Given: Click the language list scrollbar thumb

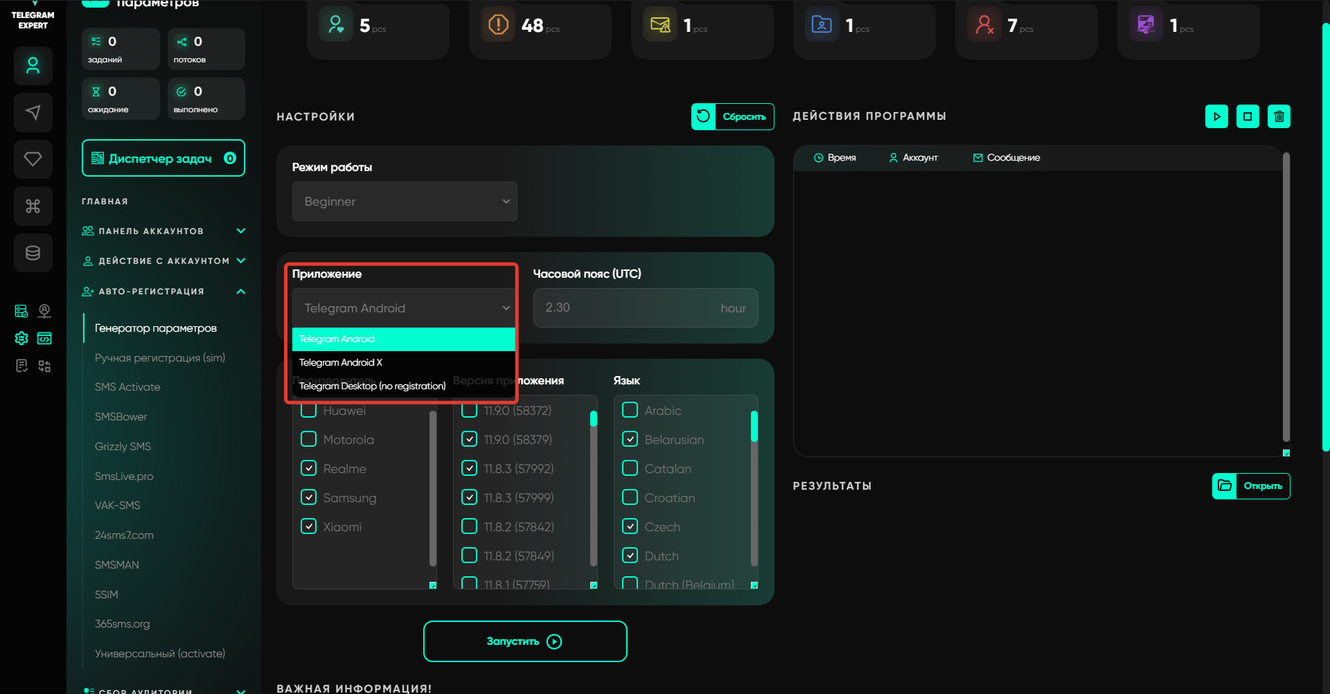Looking at the screenshot, I should [x=754, y=426].
